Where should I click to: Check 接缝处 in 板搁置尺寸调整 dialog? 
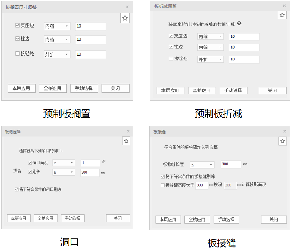pyautogui.click(x=17, y=53)
